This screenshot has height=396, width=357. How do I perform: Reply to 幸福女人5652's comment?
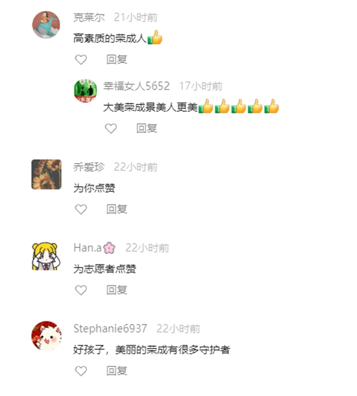tap(147, 129)
